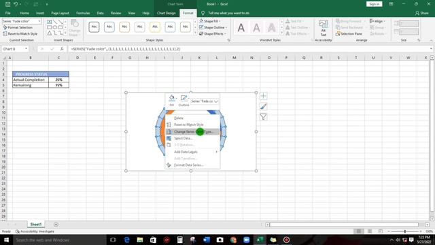Choose Reset to Match Style in context menu
The width and height of the screenshot is (435, 245).
pyautogui.click(x=192, y=125)
